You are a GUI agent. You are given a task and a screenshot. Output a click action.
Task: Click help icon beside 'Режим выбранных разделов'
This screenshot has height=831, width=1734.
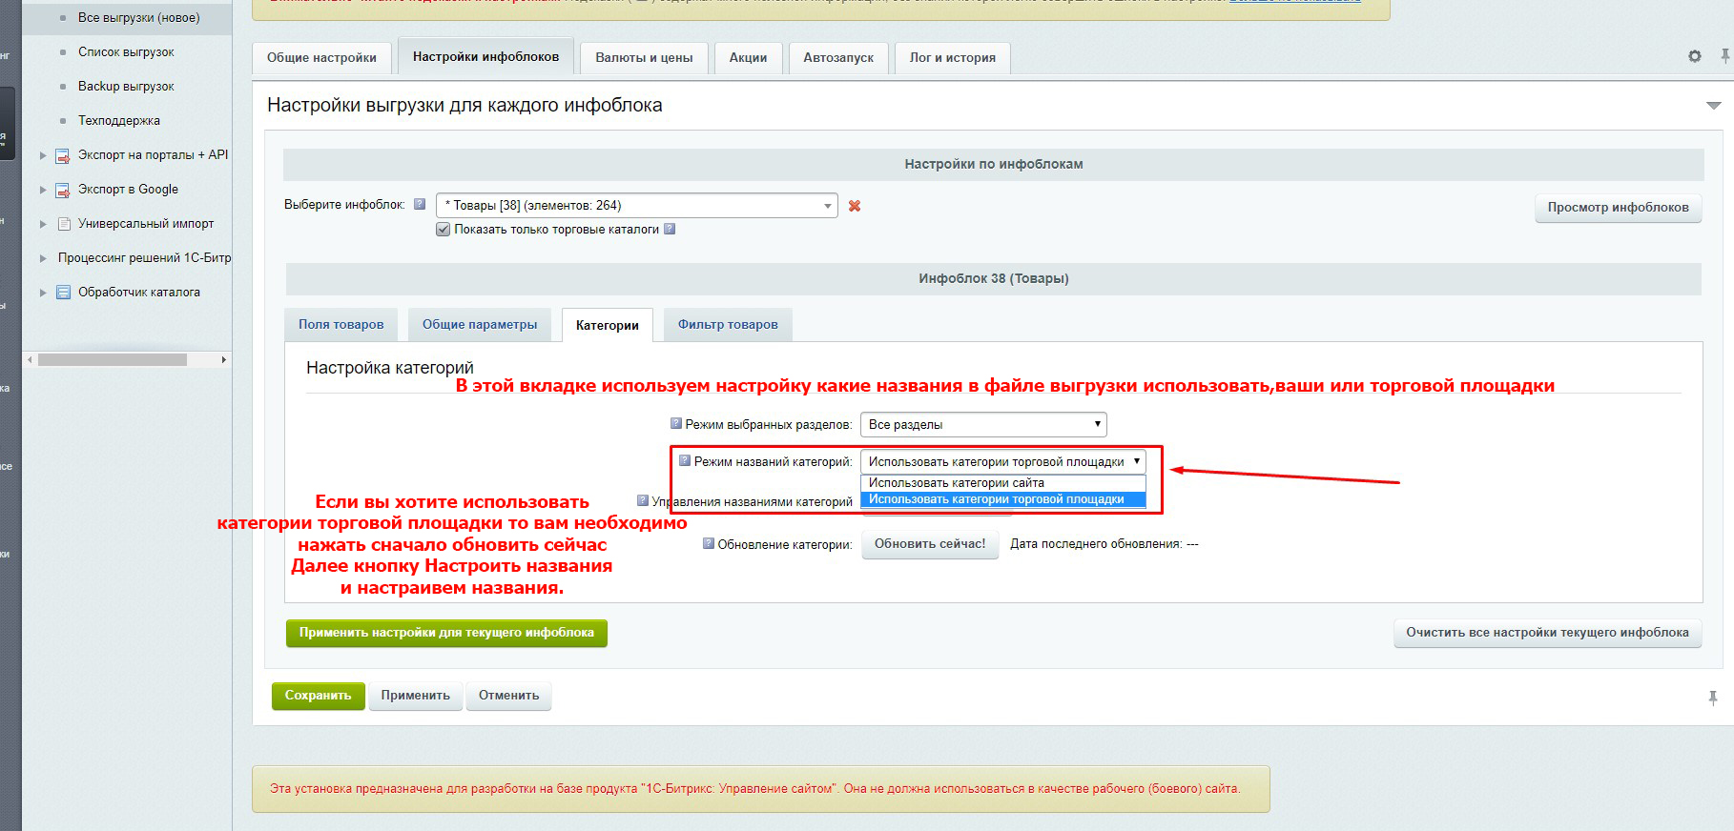point(675,423)
